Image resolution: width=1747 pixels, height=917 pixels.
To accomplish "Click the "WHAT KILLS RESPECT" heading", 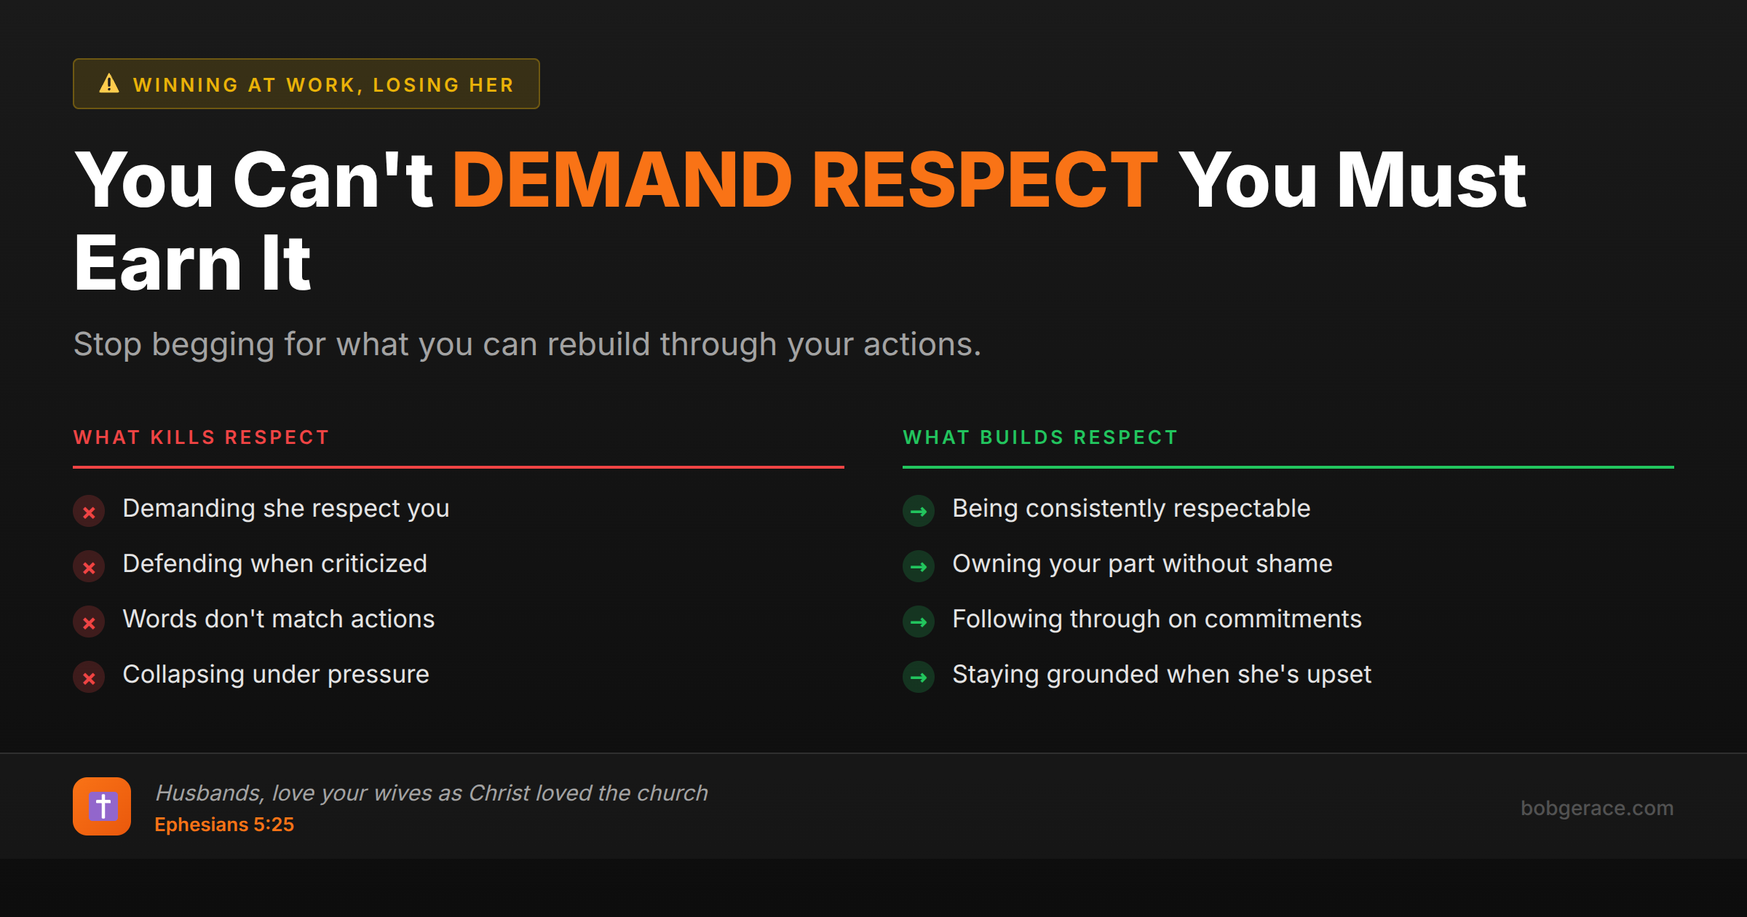I will pyautogui.click(x=202, y=437).
